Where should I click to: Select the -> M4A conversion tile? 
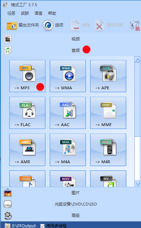click(x=68, y=150)
